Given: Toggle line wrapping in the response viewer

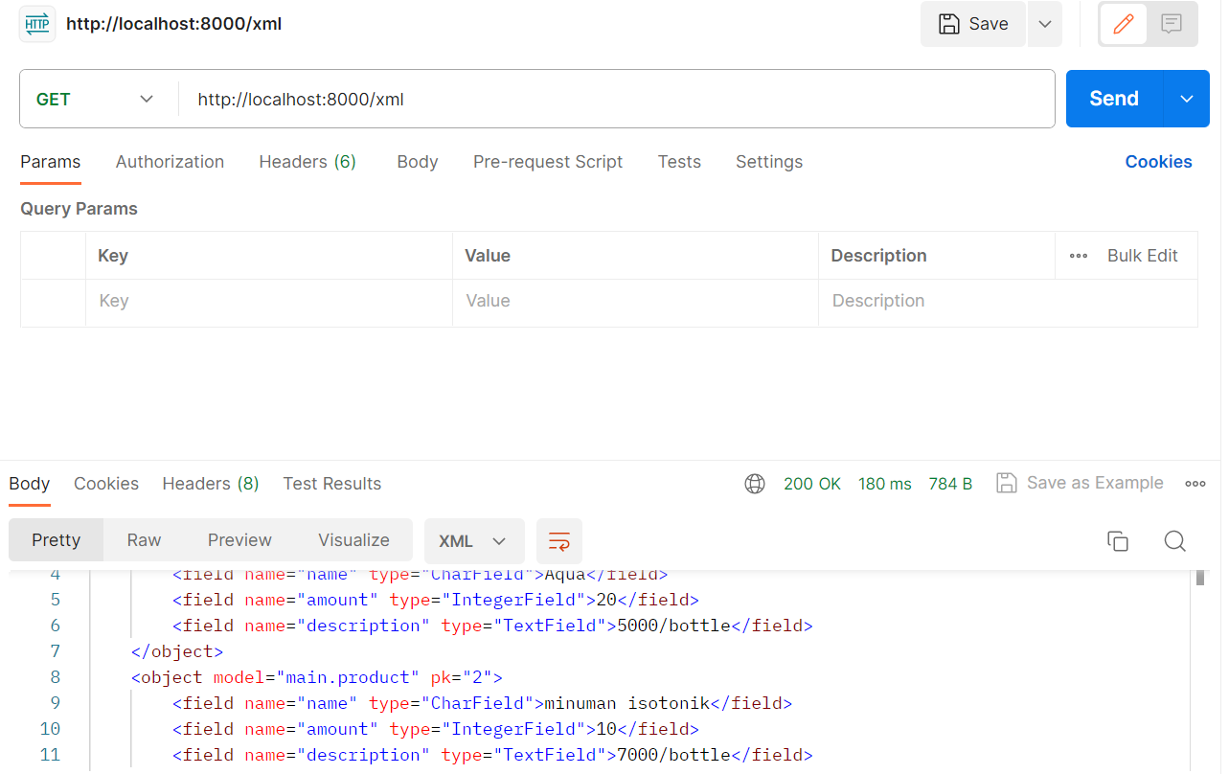Looking at the screenshot, I should click(x=558, y=540).
